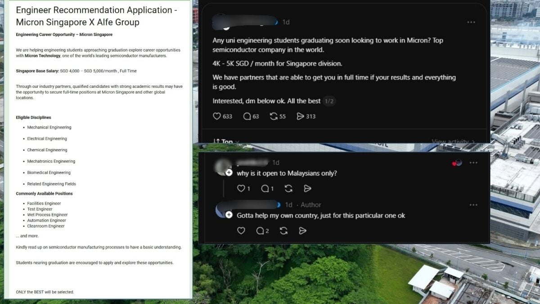Click the '1d' timestamp on the author's reply
Screen dimensions: 540x304
pyautogui.click(x=288, y=205)
